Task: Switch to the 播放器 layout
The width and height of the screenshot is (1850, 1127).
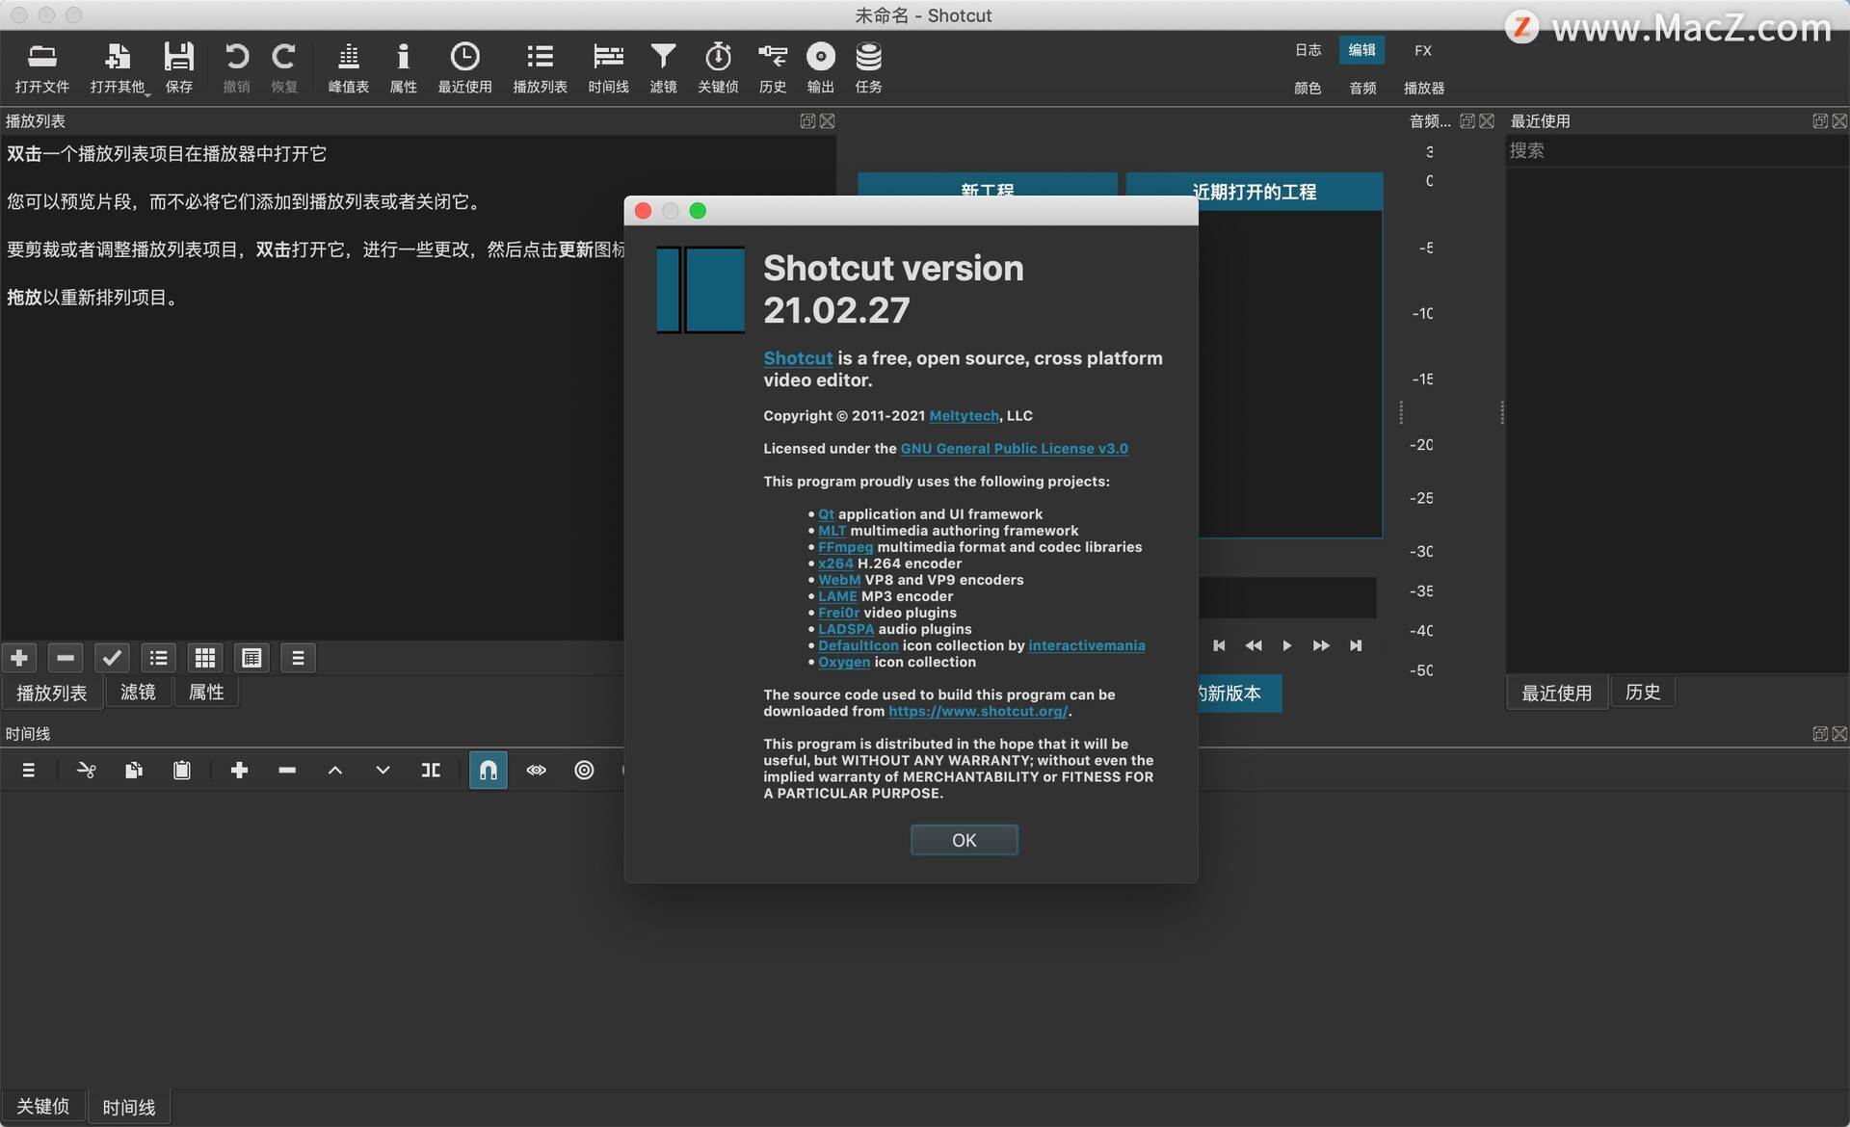Action: point(1424,88)
